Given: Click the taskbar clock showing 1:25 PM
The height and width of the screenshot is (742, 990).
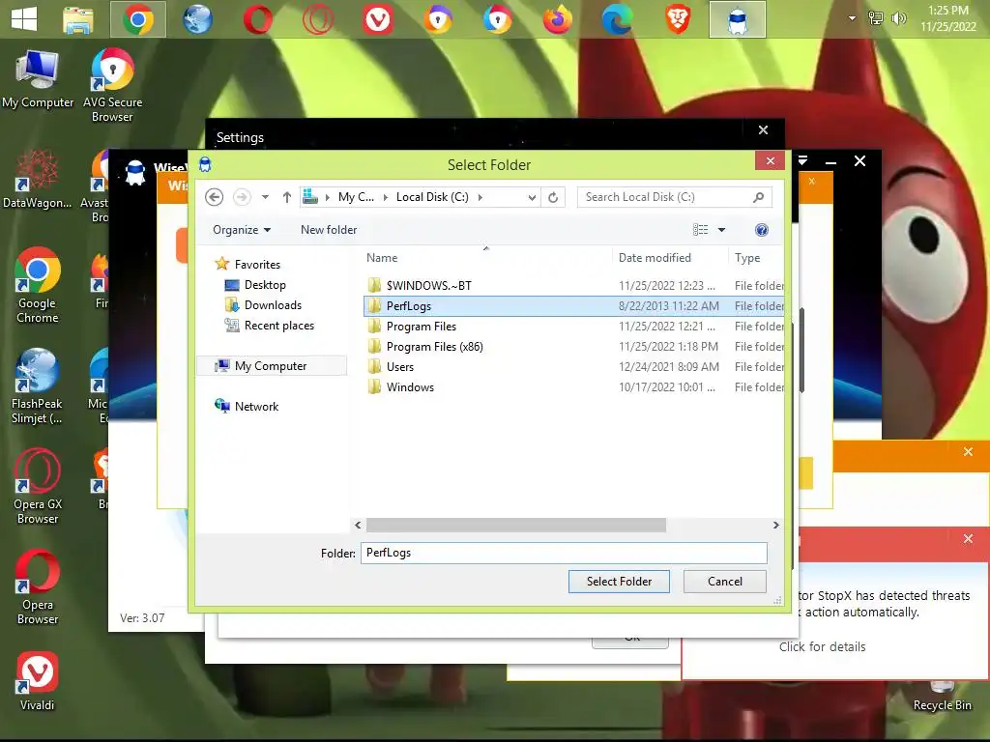Looking at the screenshot, I should point(947,18).
